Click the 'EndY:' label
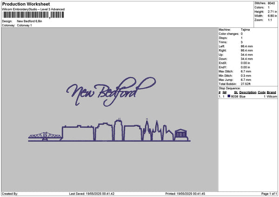Viewport: 279px width, 197px height. tap(223, 67)
